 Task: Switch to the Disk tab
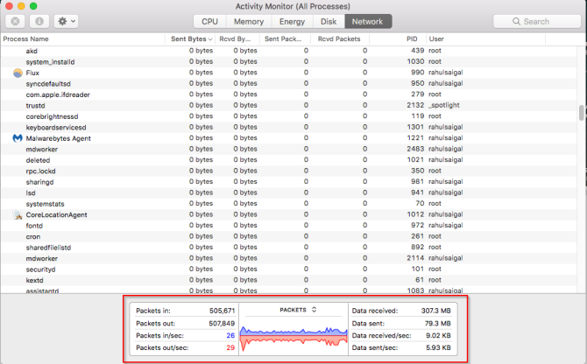329,21
